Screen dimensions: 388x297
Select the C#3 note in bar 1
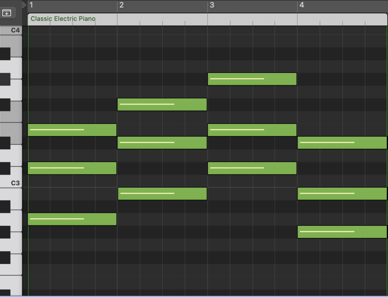tap(72, 168)
